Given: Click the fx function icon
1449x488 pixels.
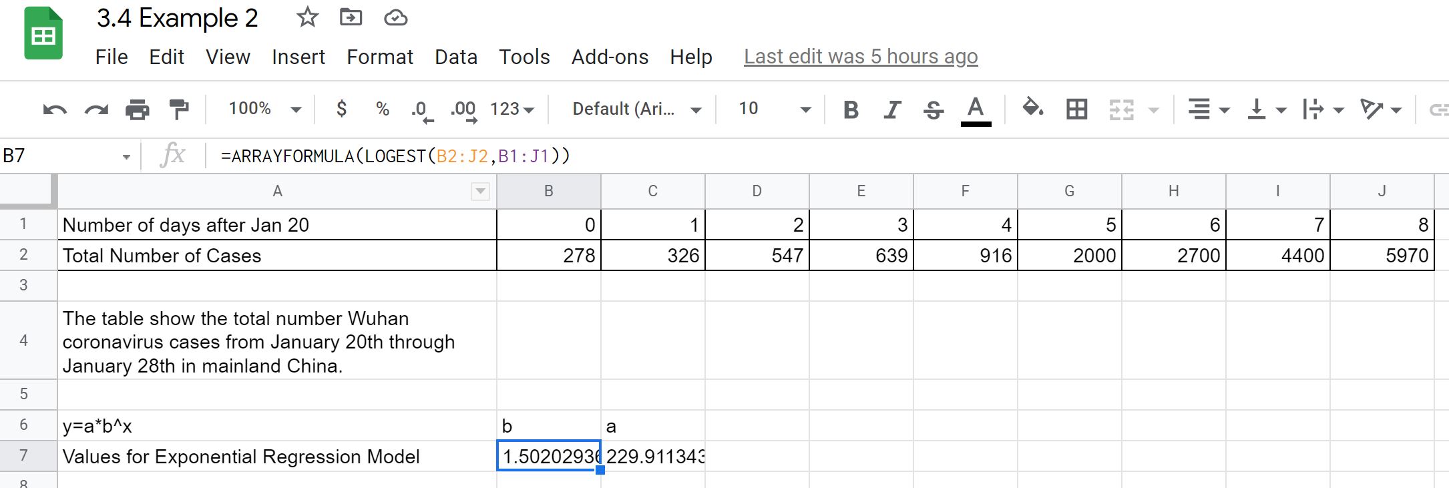Looking at the screenshot, I should coord(173,156).
